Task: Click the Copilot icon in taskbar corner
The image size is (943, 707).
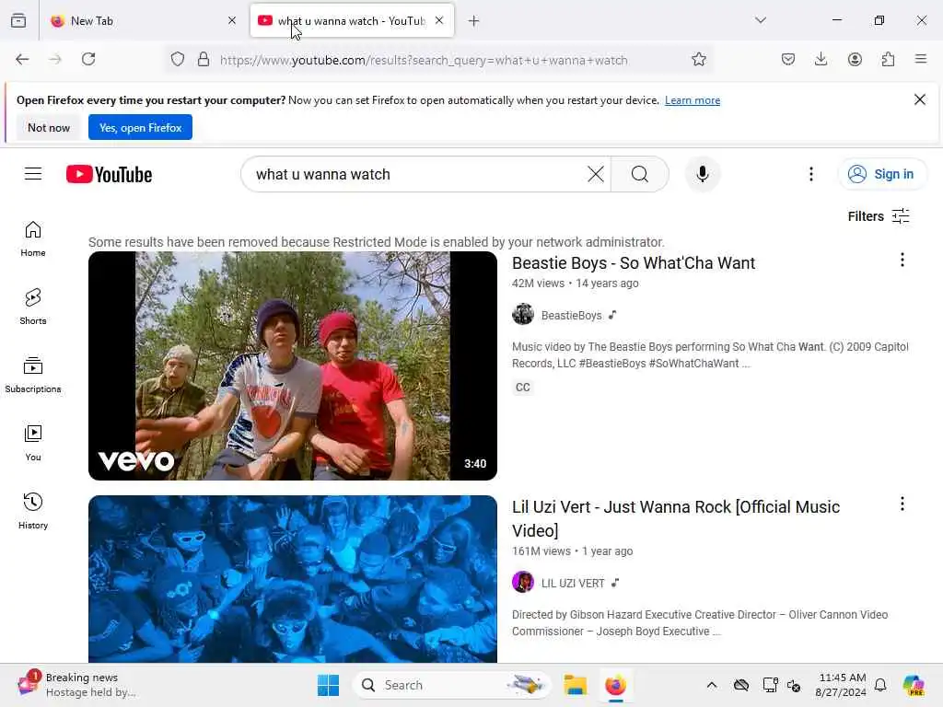Action: pos(913,685)
